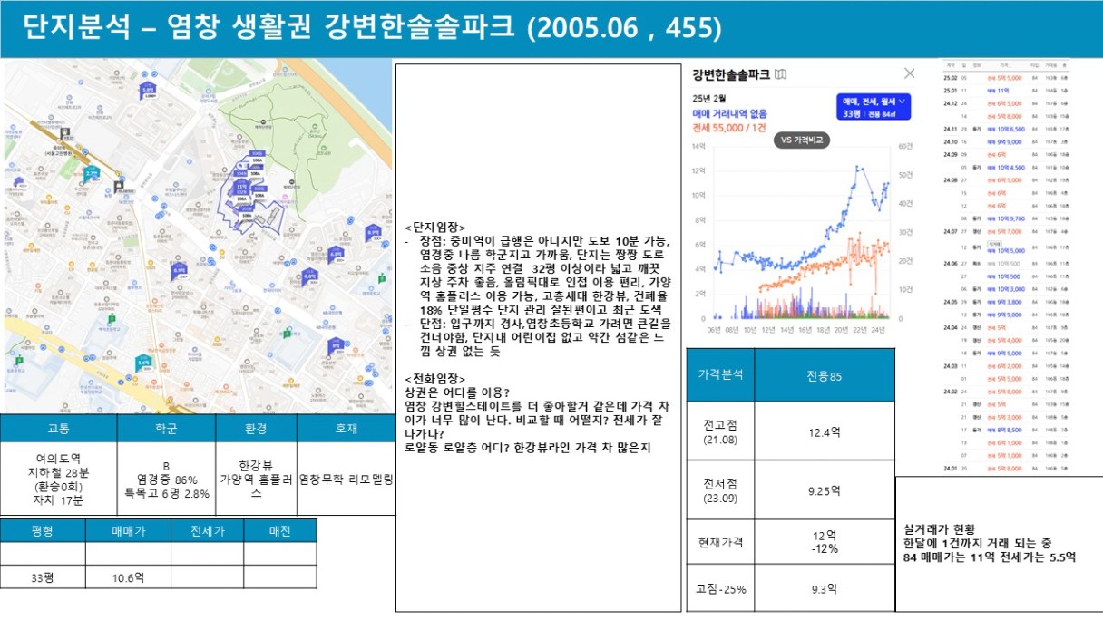The width and height of the screenshot is (1103, 620).
Task: Click the 10.6억 매매가 cell
Action: (128, 577)
